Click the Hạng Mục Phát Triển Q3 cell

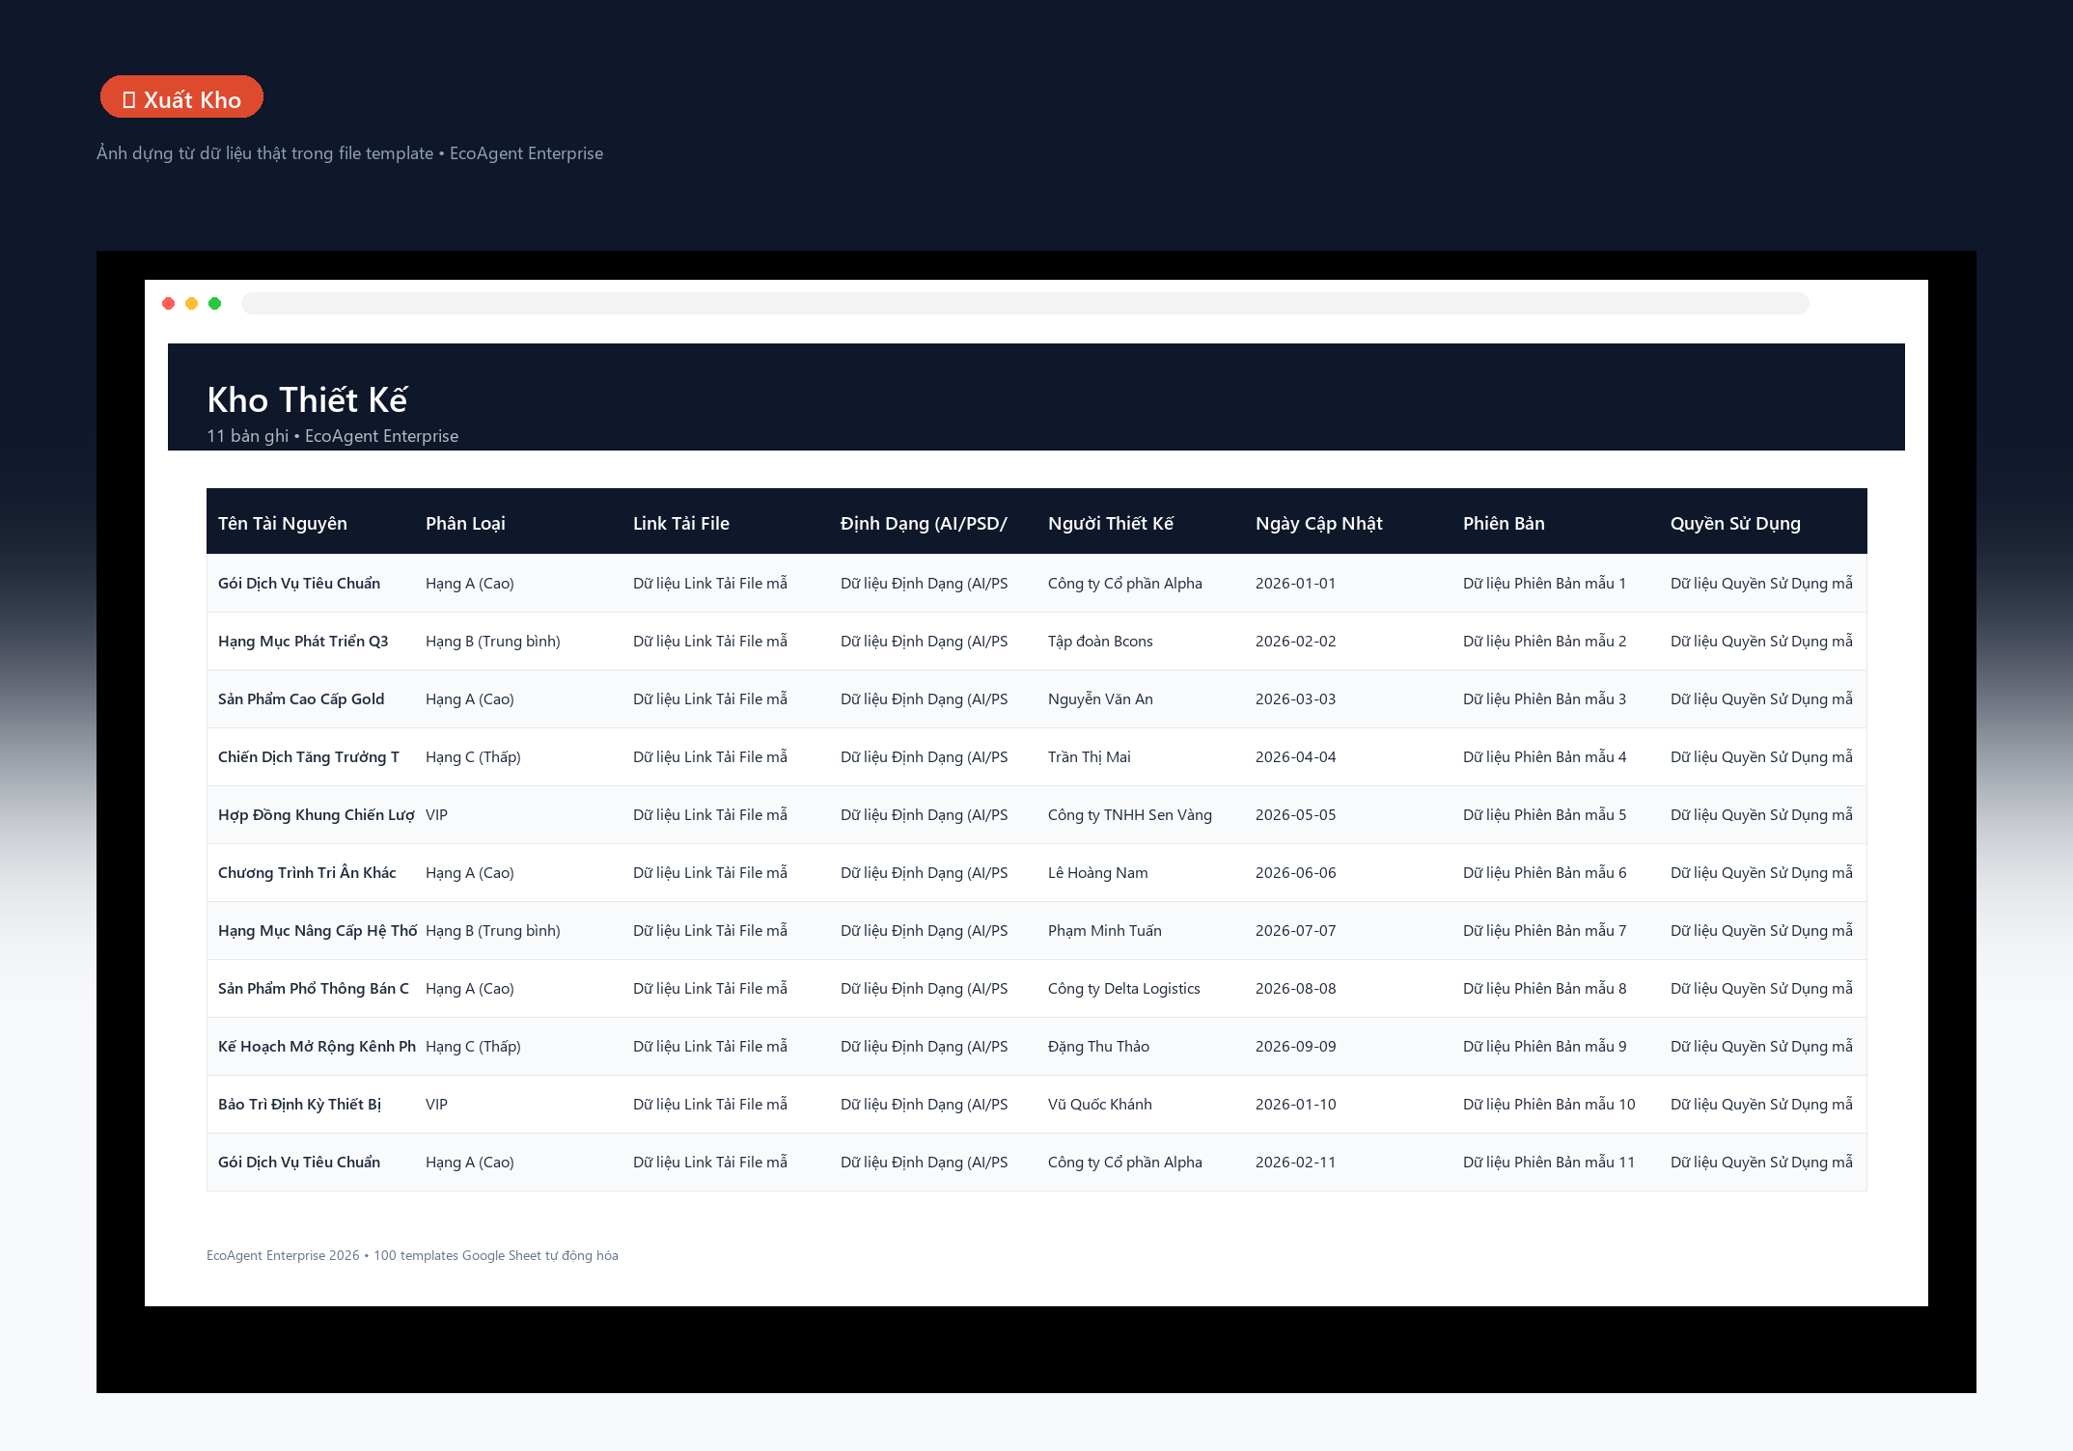[x=303, y=642]
